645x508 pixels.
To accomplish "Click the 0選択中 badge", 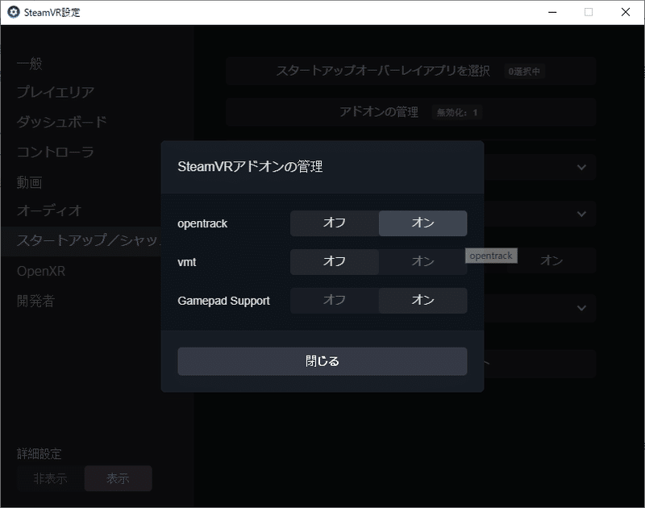I will click(524, 72).
